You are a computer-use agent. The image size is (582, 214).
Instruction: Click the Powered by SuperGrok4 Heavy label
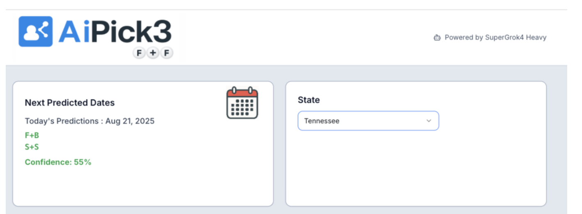[x=495, y=37]
